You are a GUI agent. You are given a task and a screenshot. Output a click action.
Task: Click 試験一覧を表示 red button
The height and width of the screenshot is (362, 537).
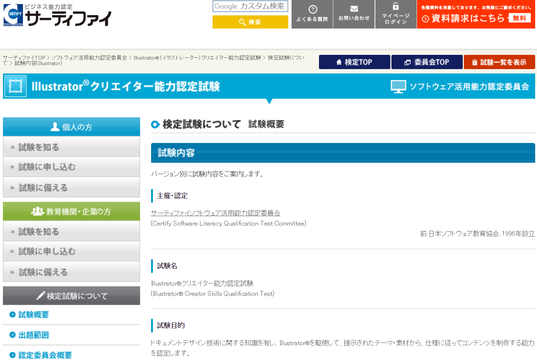click(x=499, y=62)
